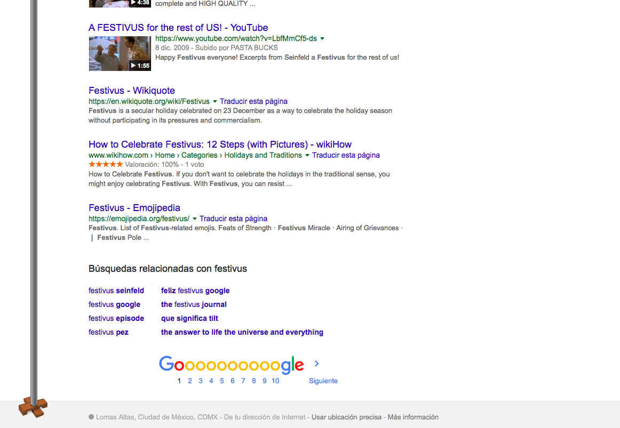Open Más información footer link
Image resolution: width=620 pixels, height=428 pixels.
413,417
